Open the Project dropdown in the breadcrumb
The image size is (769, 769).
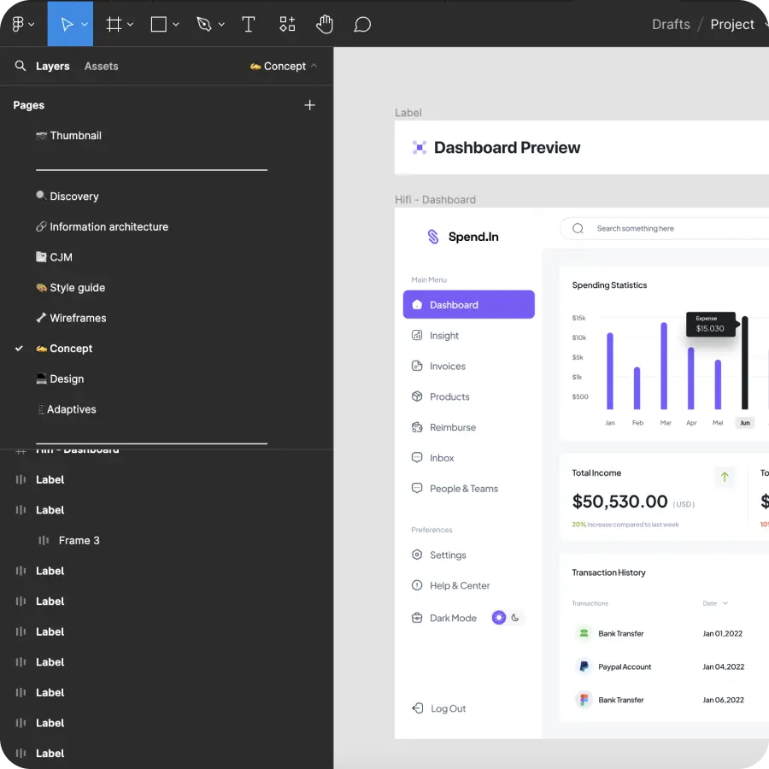click(x=733, y=24)
